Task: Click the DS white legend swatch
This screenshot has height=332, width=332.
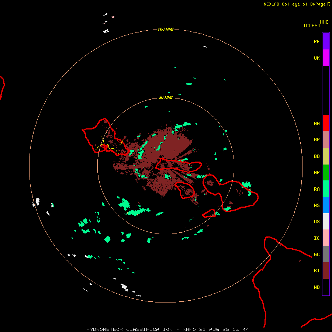Action: [326, 221]
